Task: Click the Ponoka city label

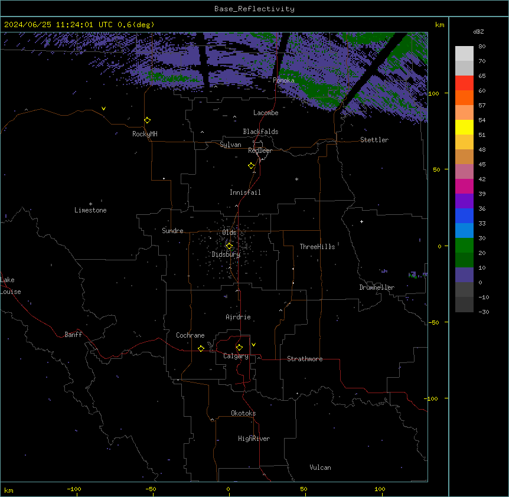Action: (283, 80)
